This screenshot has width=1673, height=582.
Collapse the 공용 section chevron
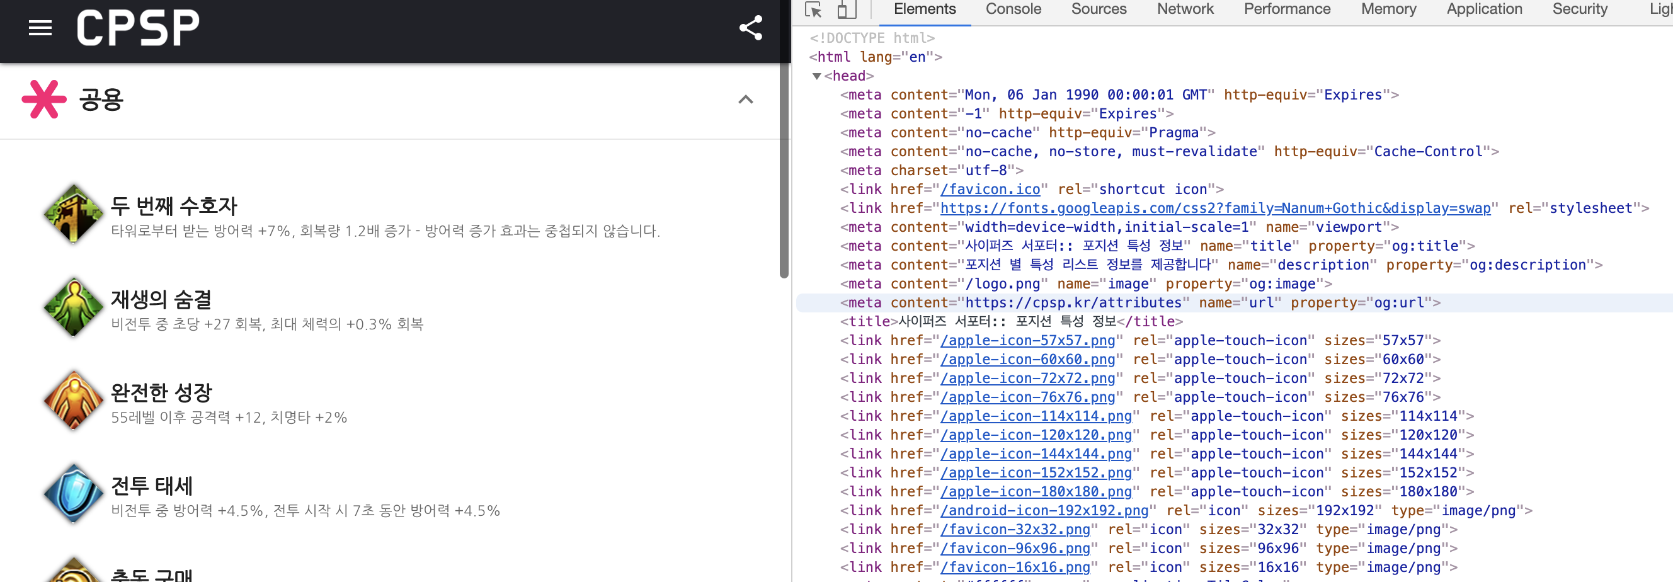click(746, 100)
